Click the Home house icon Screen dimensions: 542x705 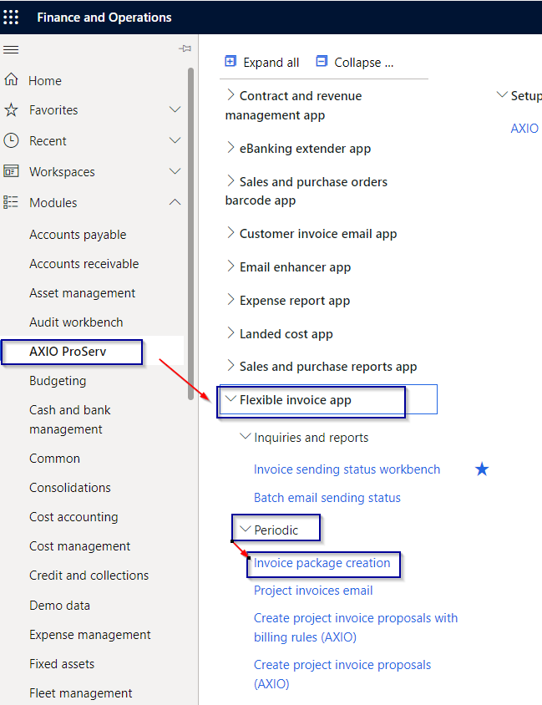11,80
